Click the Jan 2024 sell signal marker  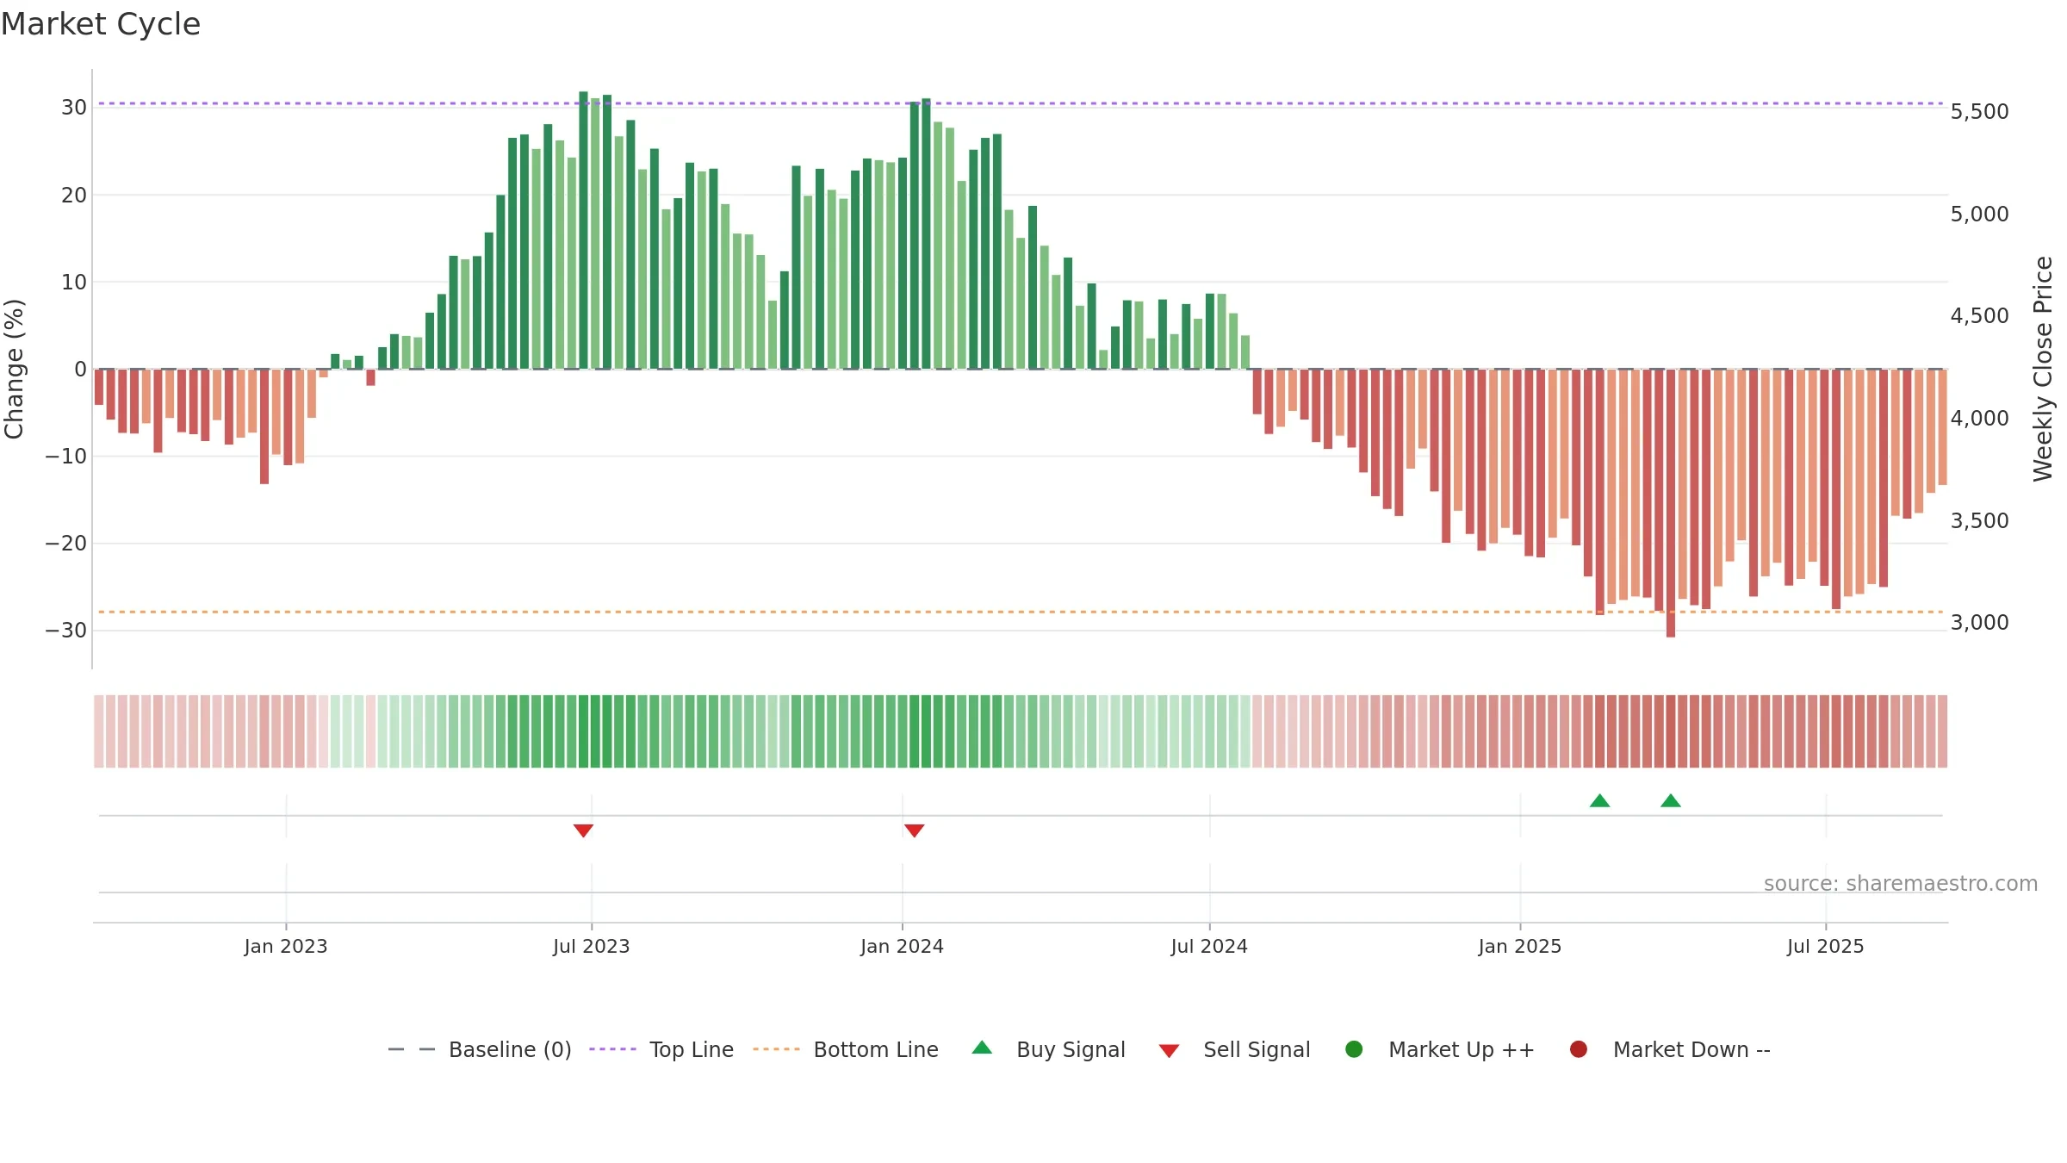[x=915, y=830]
